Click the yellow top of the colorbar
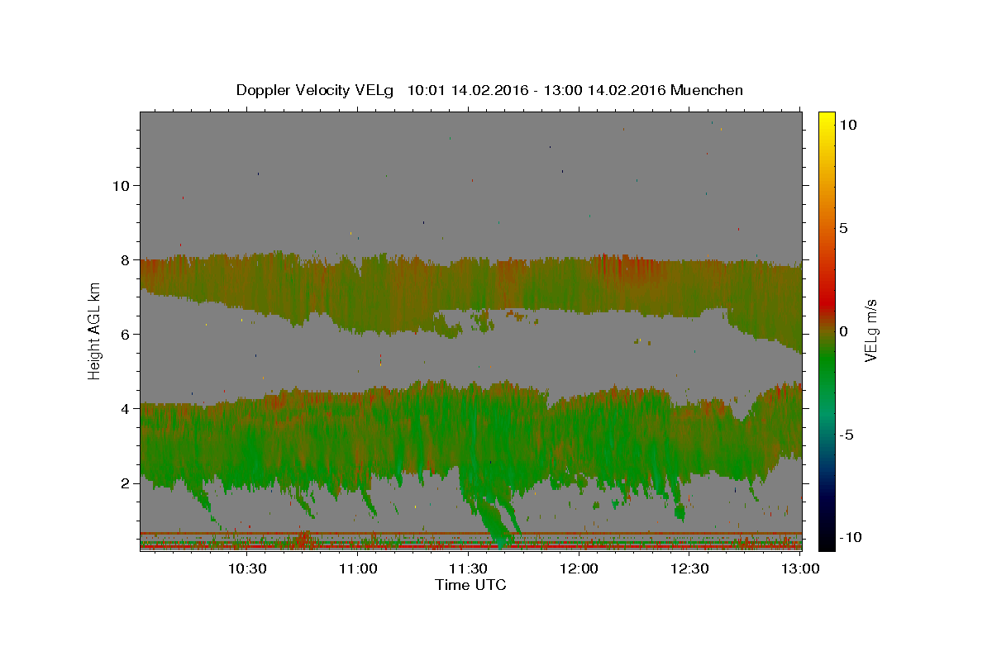Image resolution: width=992 pixels, height=661 pixels. [x=827, y=117]
